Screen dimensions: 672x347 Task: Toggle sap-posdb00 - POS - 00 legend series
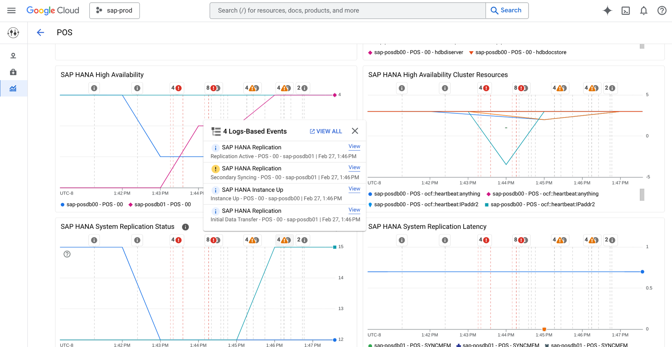point(92,204)
